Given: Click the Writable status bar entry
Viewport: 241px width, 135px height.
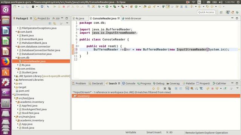Looking at the screenshot, I should tap(131, 132).
